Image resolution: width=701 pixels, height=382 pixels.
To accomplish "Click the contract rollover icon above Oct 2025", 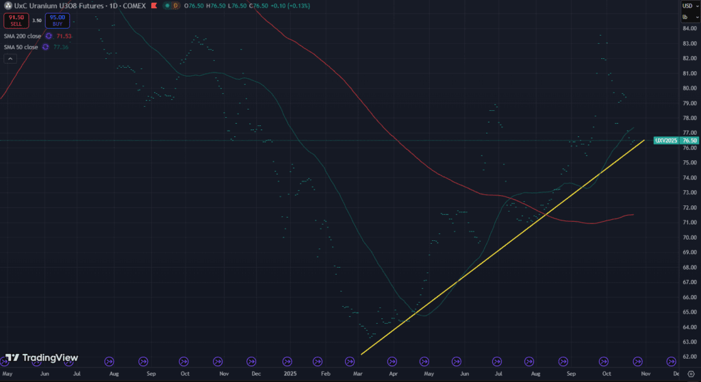I will (603, 361).
